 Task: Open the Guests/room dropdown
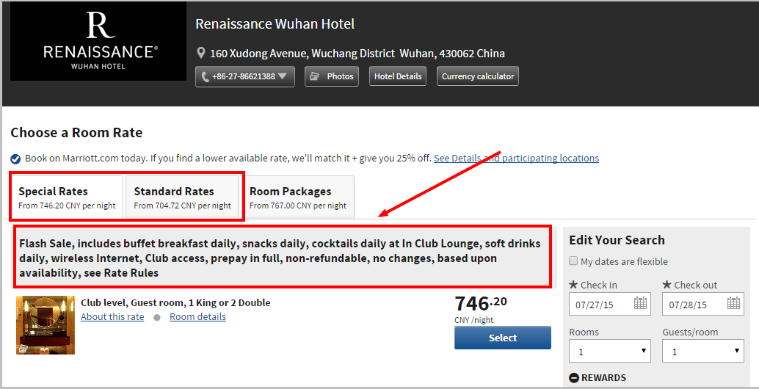703,351
